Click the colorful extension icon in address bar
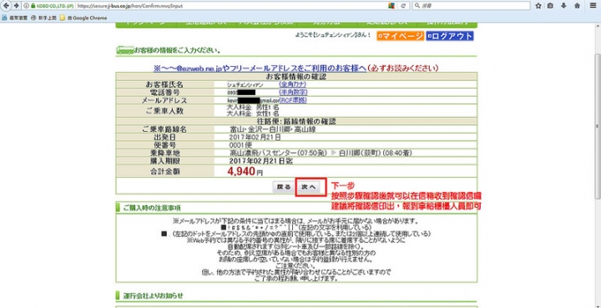The image size is (601, 308). 391,6
